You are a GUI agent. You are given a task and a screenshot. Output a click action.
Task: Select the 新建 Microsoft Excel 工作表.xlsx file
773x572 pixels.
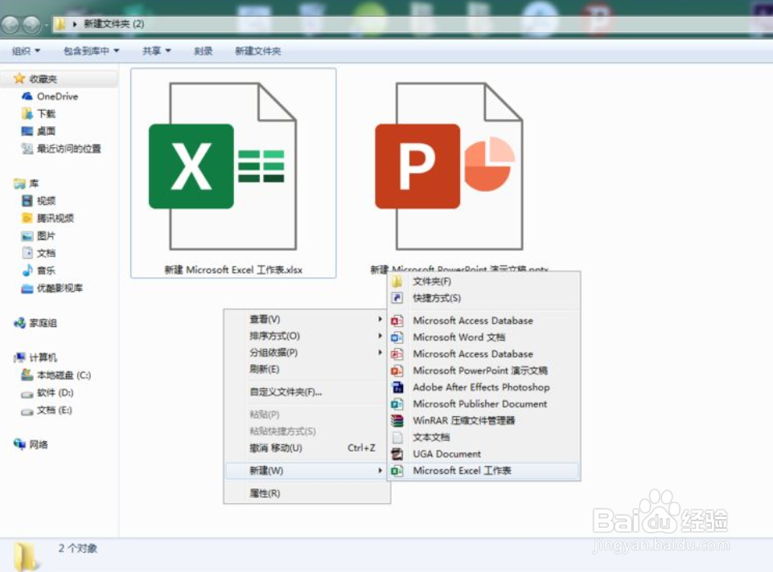(232, 165)
